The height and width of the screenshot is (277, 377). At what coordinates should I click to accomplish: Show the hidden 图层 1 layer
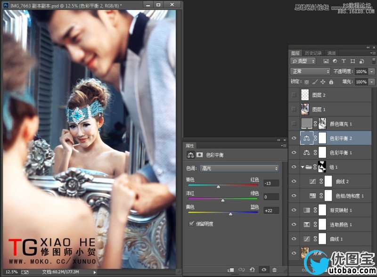294,109
